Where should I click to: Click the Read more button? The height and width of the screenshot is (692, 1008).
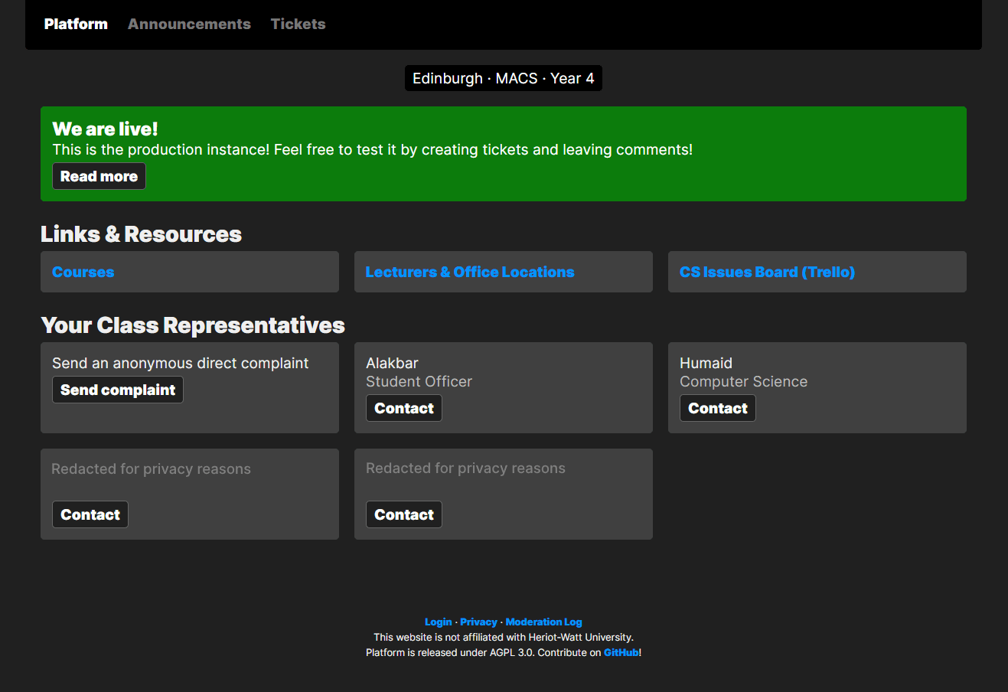coord(99,176)
